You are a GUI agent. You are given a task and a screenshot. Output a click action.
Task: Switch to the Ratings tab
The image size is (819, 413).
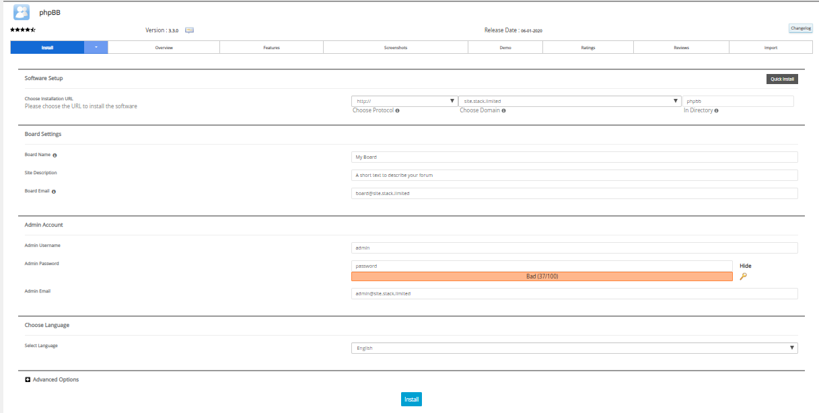[588, 47]
